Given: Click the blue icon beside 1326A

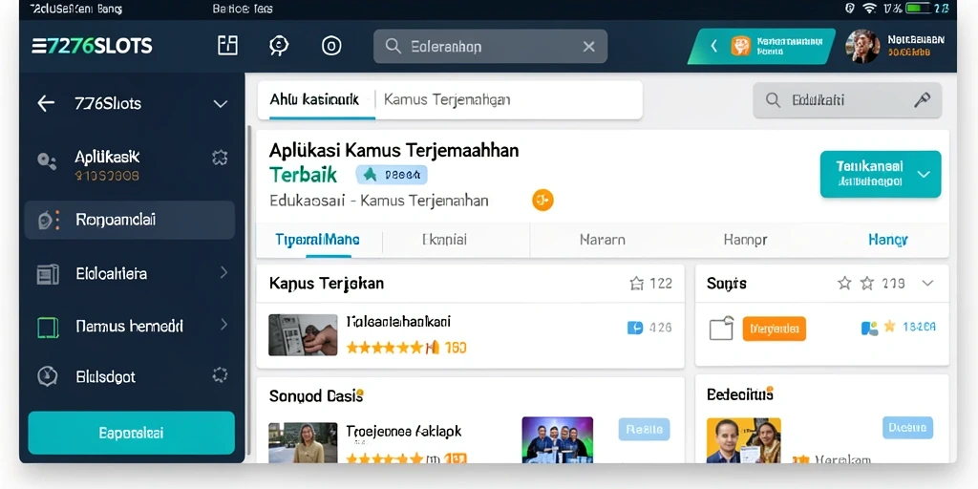Looking at the screenshot, I should [869, 328].
